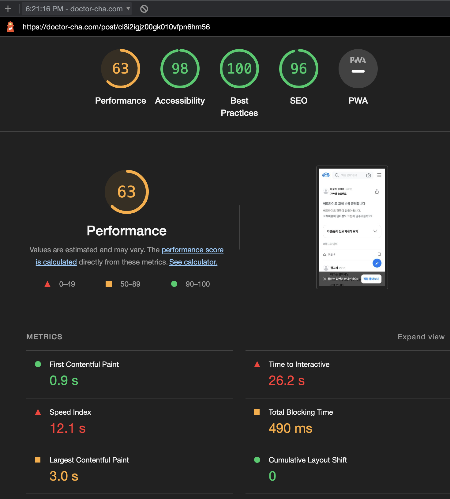Image resolution: width=450 pixels, height=499 pixels.
Task: Click the Best Practices category label
Action: point(239,107)
